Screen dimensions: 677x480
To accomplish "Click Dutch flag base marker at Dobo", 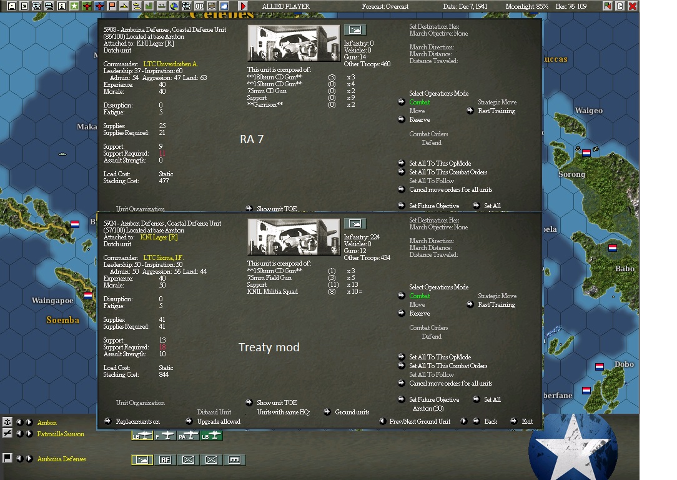I will point(600,367).
